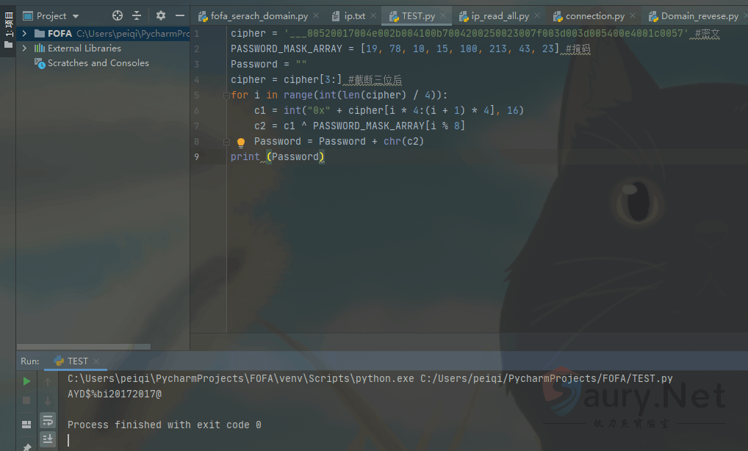Close the ip.txt tab
Image resolution: width=748 pixels, height=451 pixels.
[x=373, y=16]
